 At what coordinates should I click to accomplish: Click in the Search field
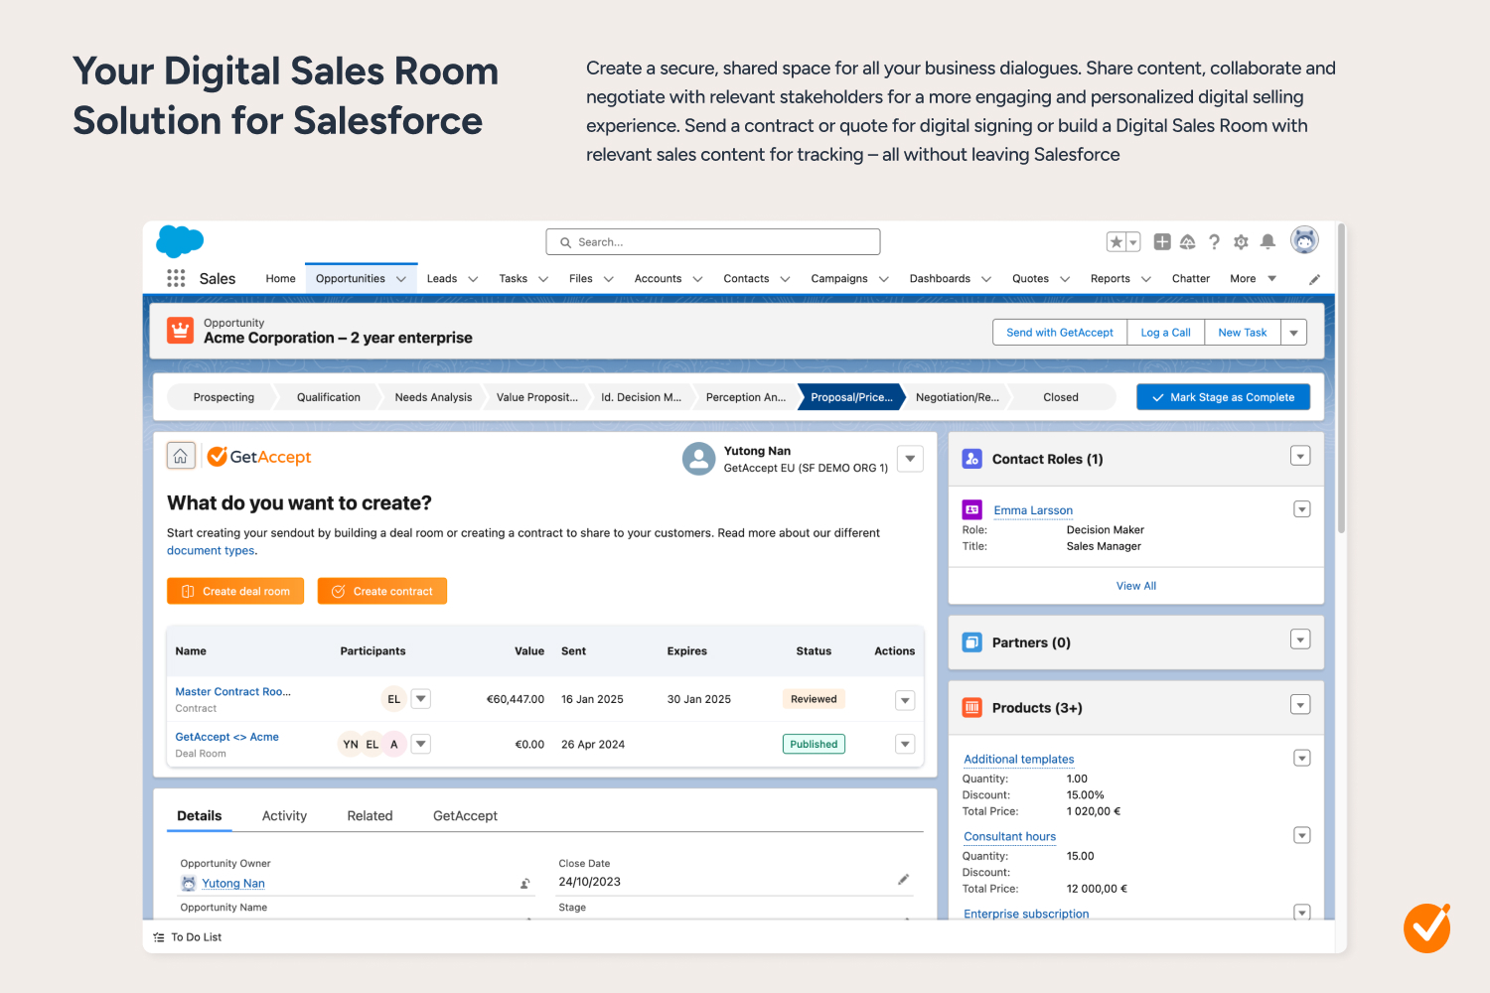click(712, 242)
